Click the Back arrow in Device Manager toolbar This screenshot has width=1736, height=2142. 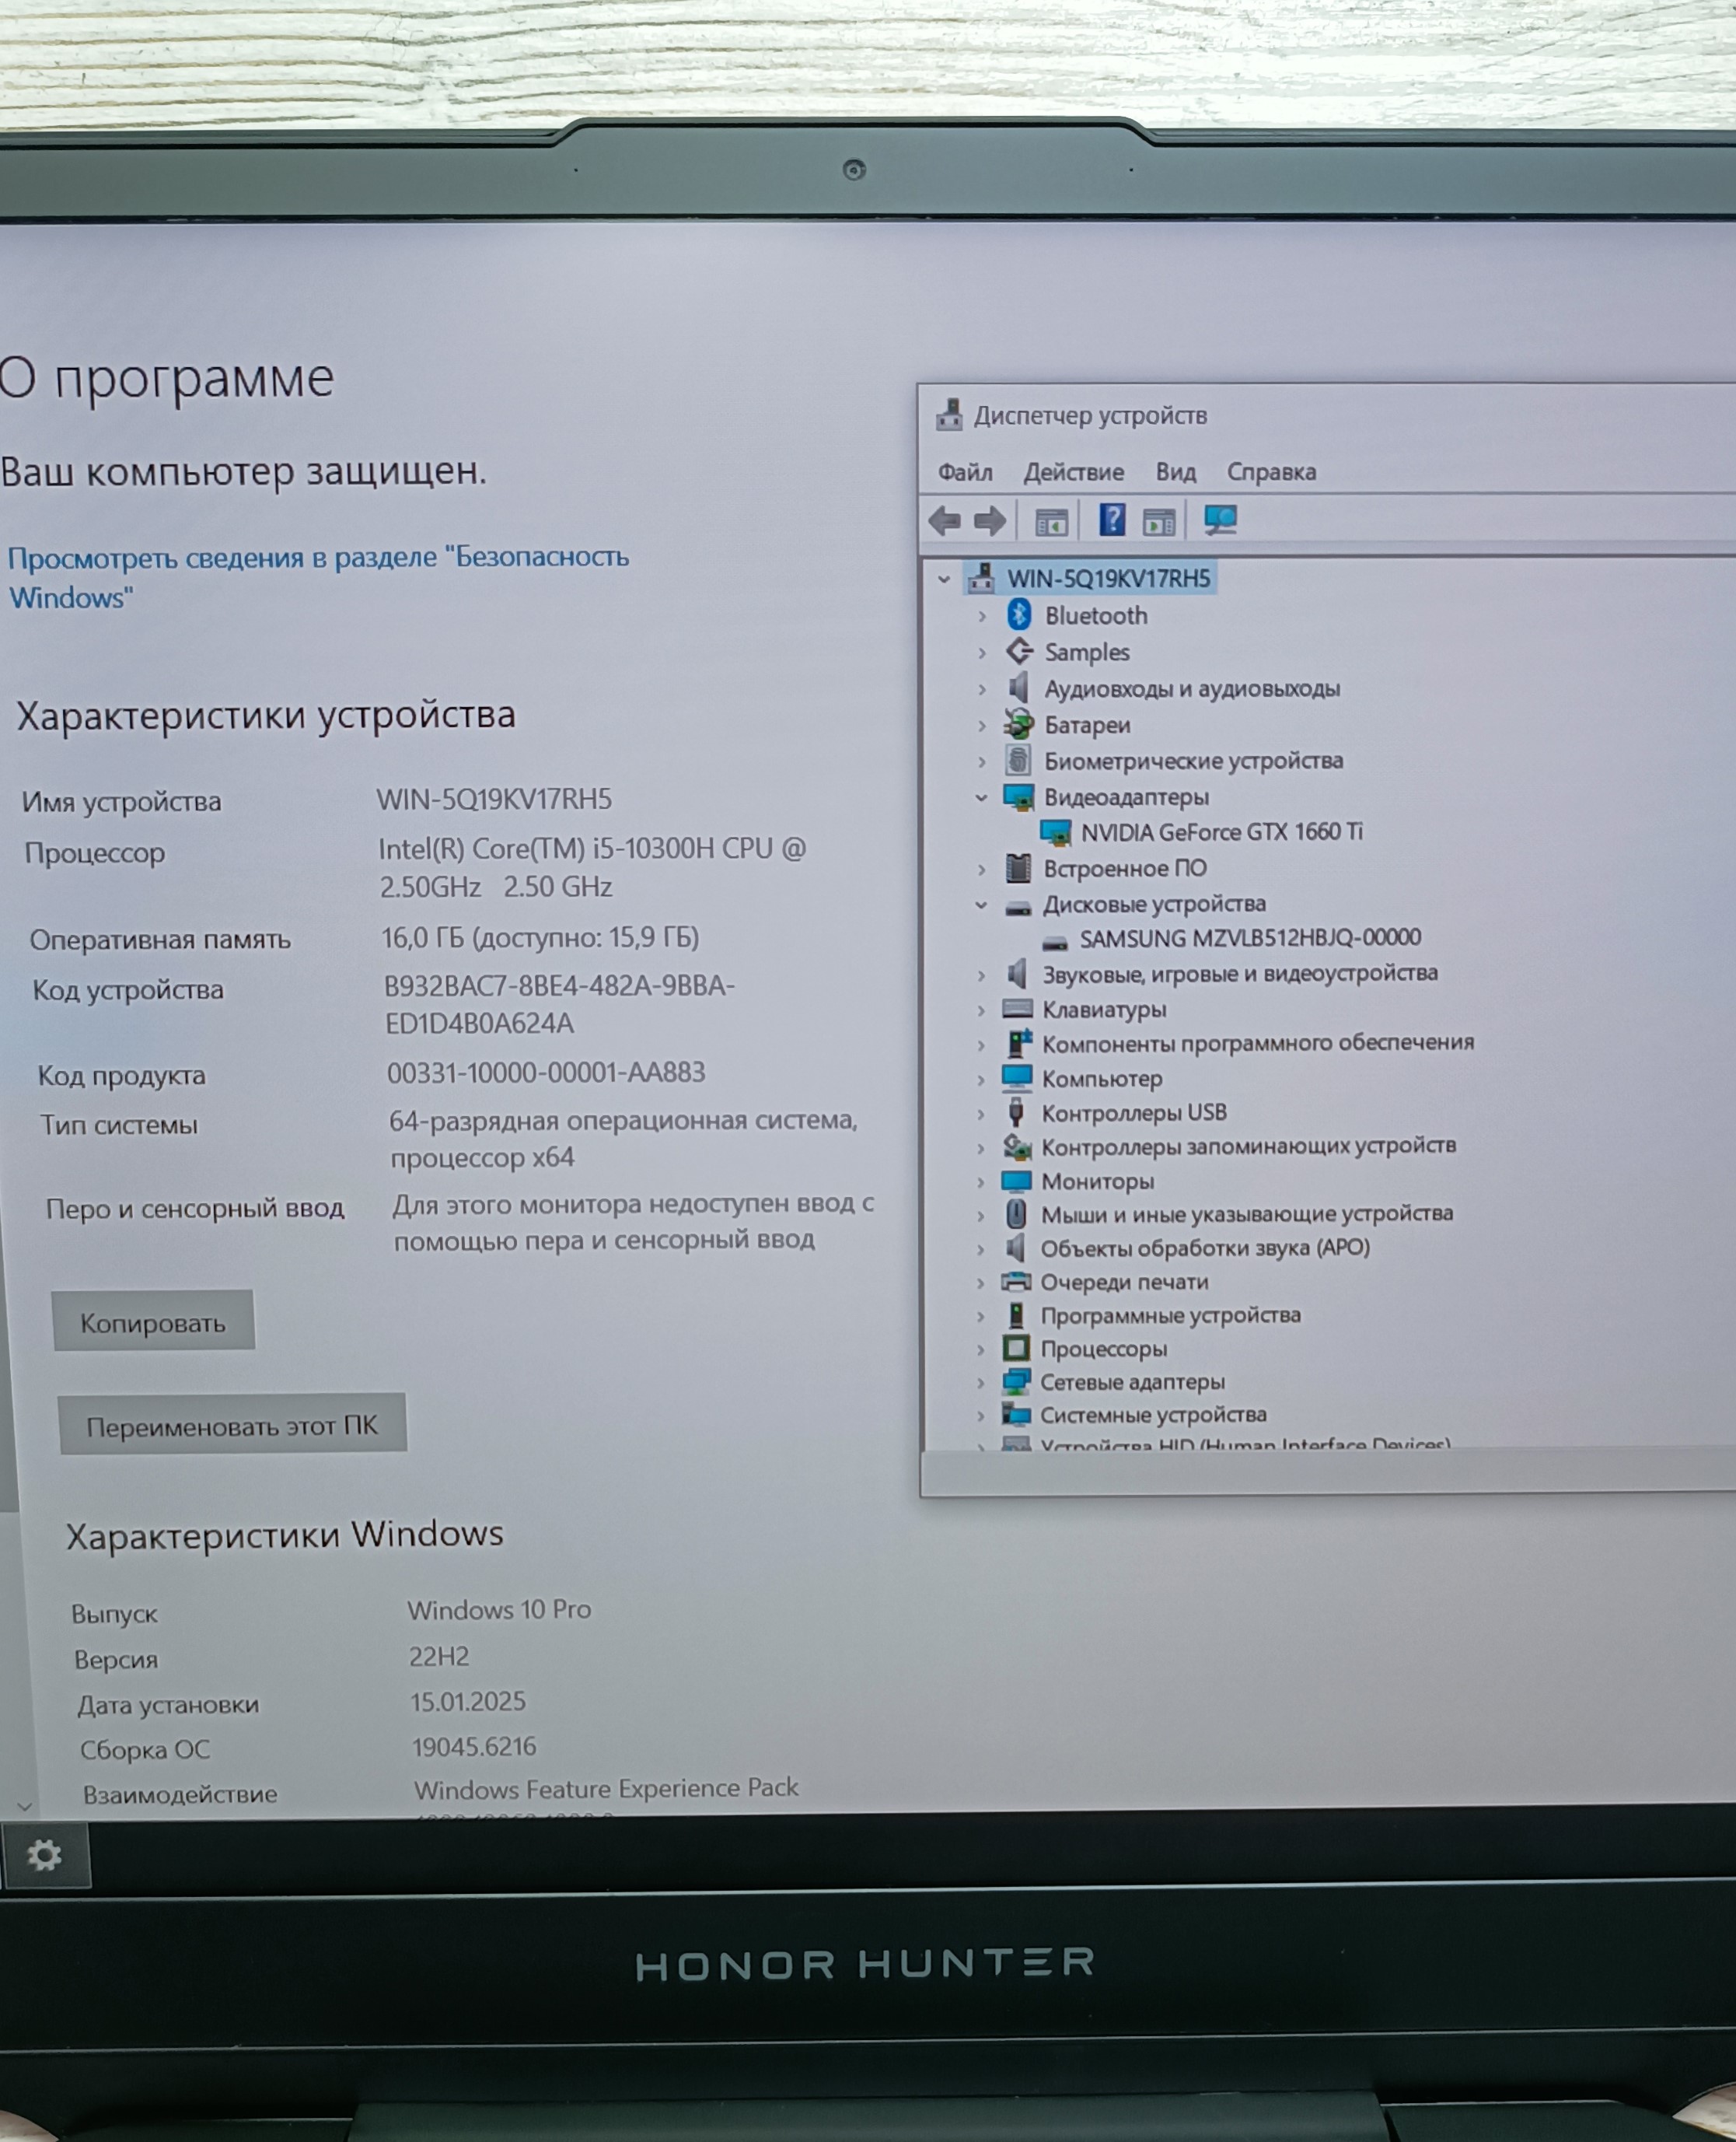point(944,520)
